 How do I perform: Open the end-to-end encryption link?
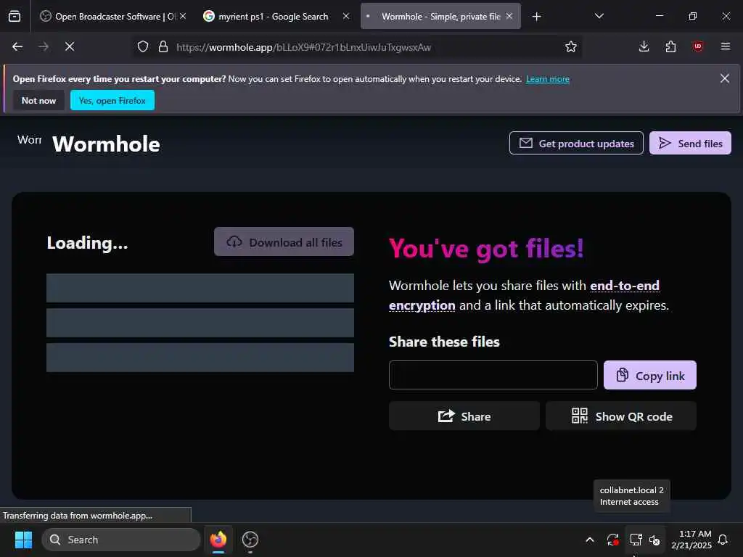[524, 296]
